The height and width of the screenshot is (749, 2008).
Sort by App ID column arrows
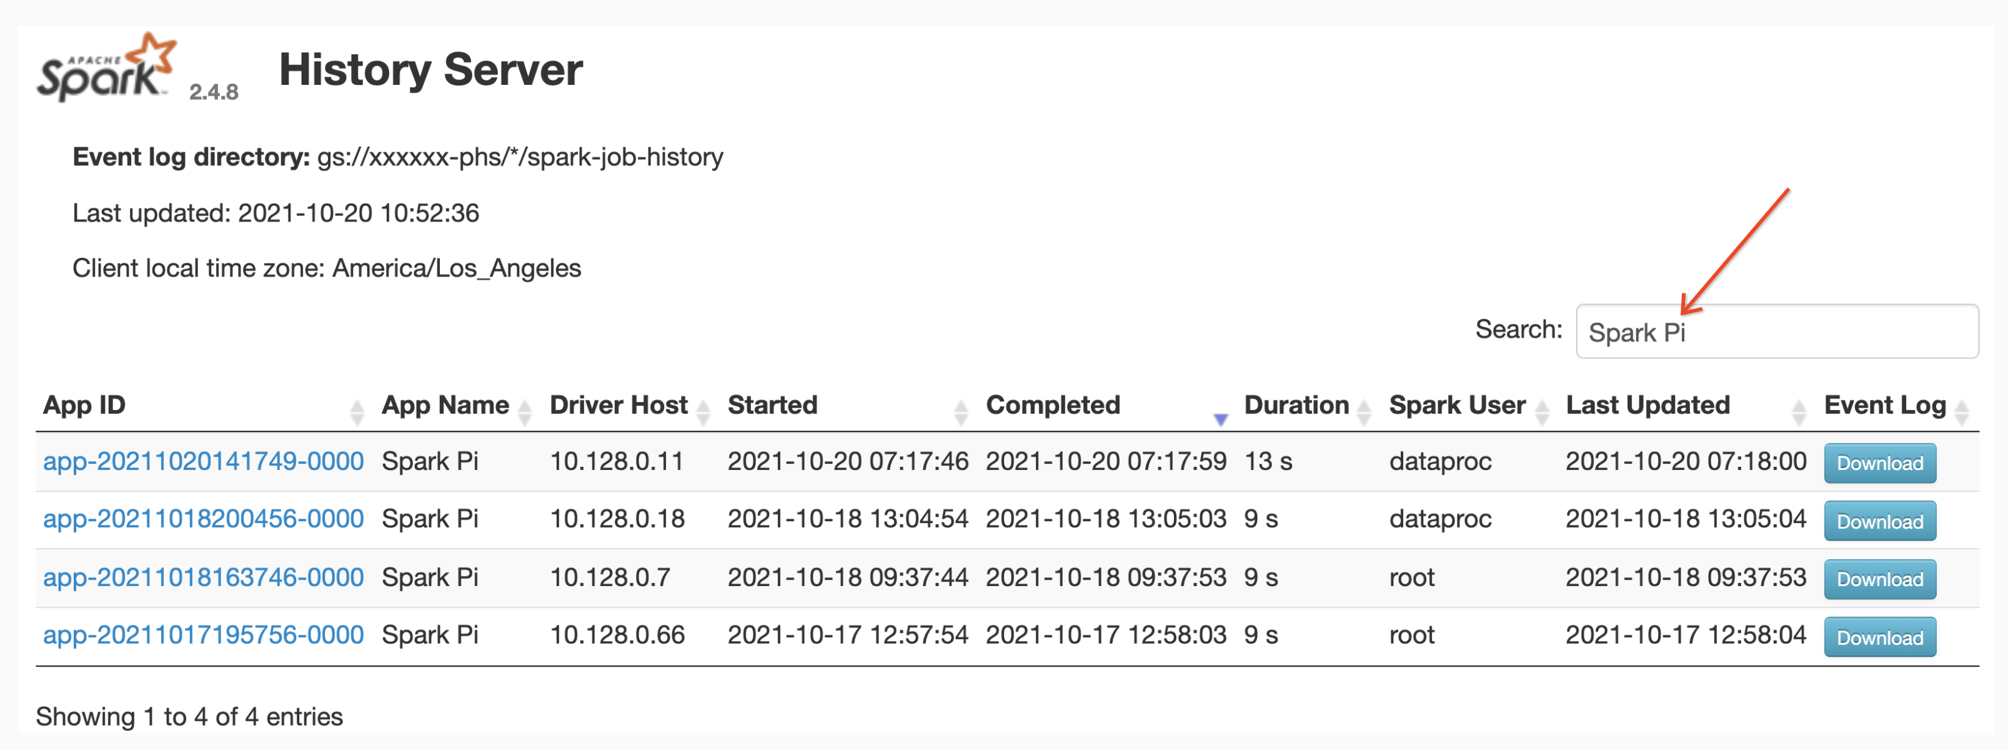(357, 412)
